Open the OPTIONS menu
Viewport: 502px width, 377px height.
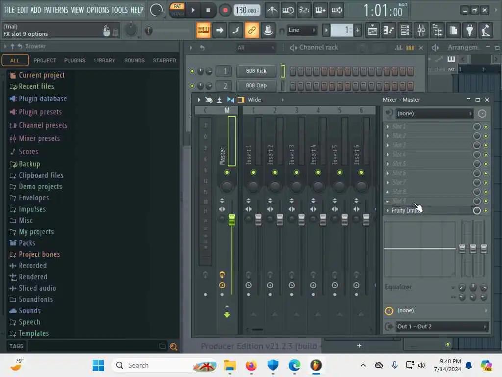click(x=98, y=10)
